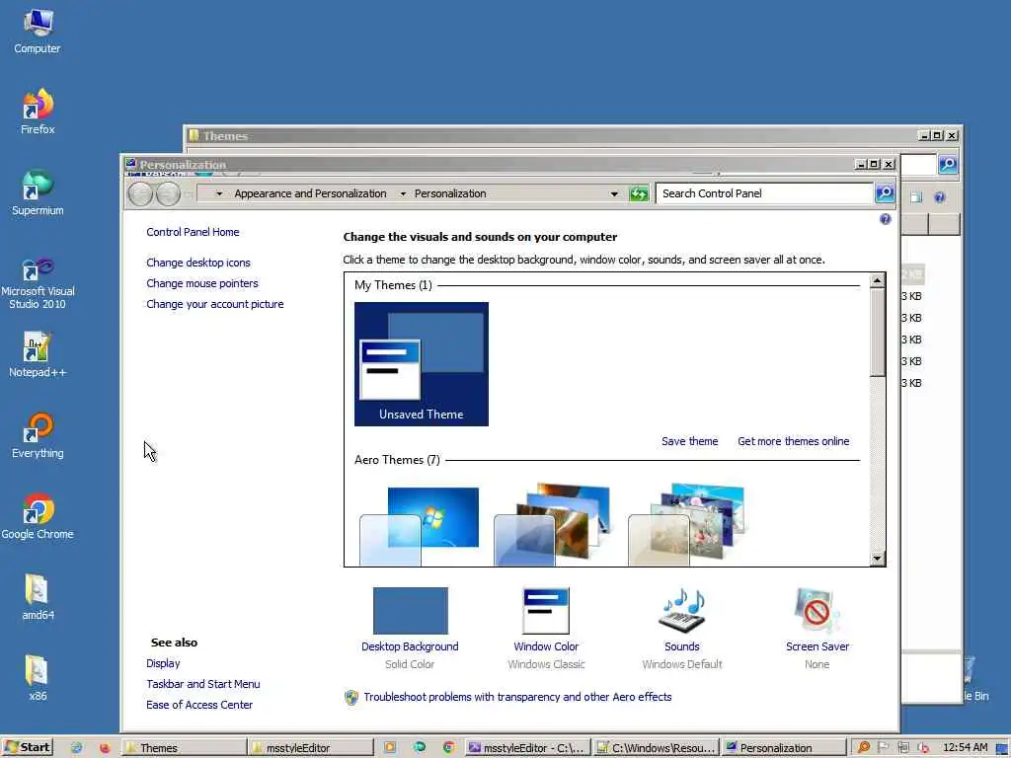Click the theme list scrollbar thumb

(877, 332)
